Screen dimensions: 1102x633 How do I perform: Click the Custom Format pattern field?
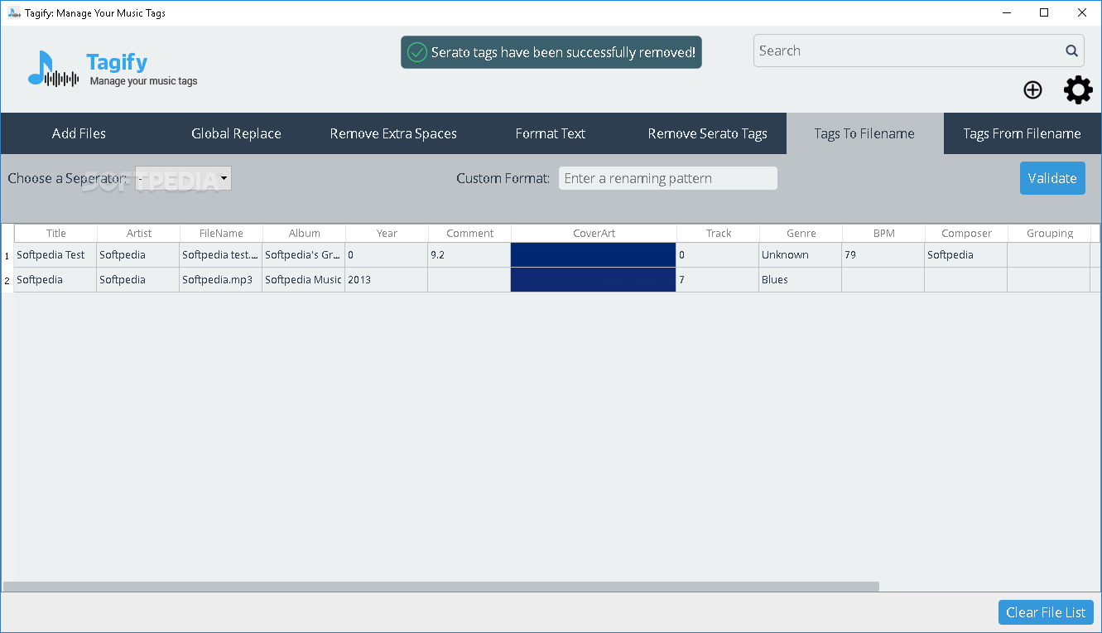pos(667,178)
